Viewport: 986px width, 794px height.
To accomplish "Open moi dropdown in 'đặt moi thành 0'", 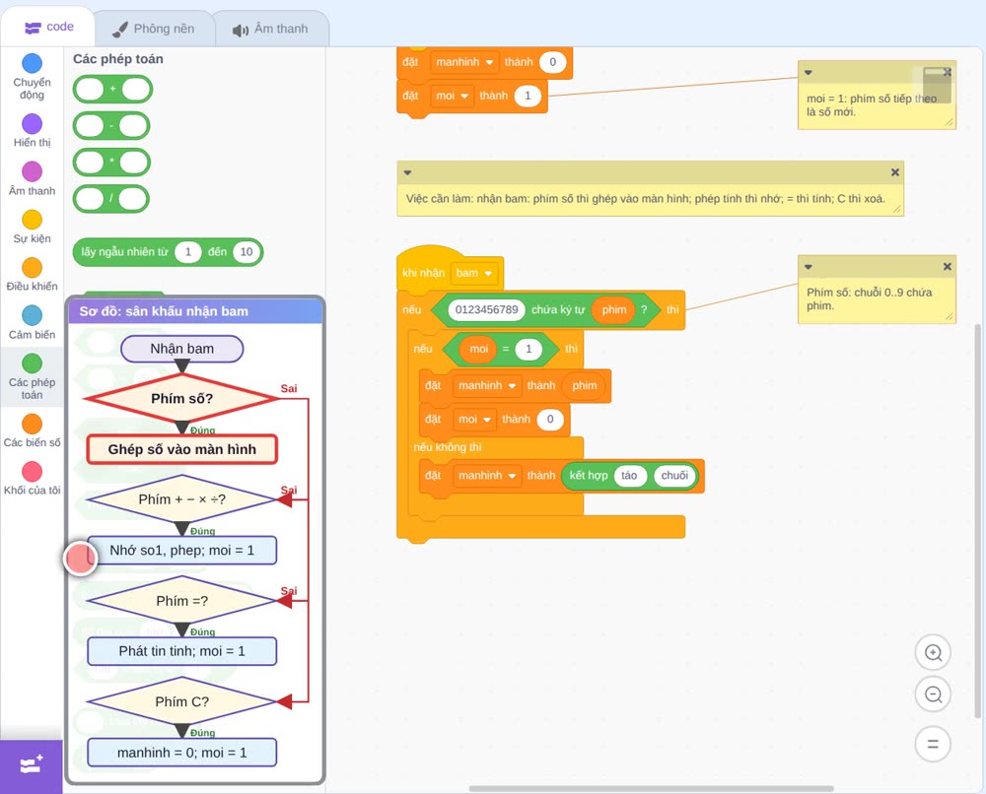I will pyautogui.click(x=475, y=419).
